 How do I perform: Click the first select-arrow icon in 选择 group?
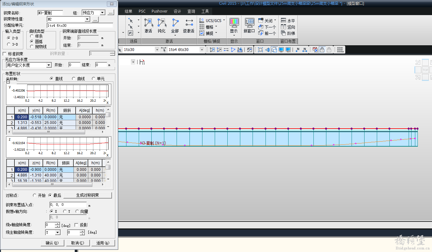(x=131, y=20)
